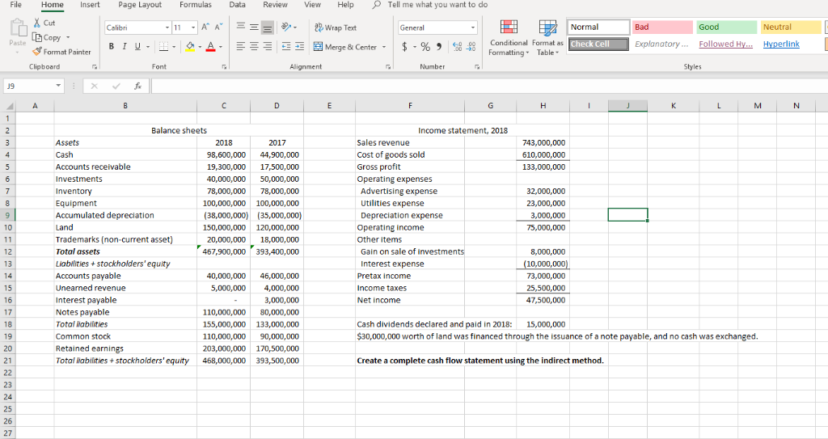Click inside the formula bar
The image size is (828, 439).
click(489, 86)
